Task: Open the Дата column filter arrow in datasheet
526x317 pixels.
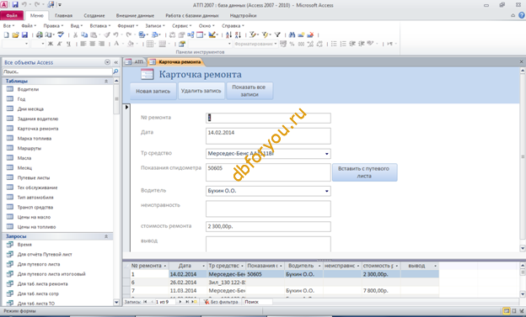Action: [x=203, y=266]
